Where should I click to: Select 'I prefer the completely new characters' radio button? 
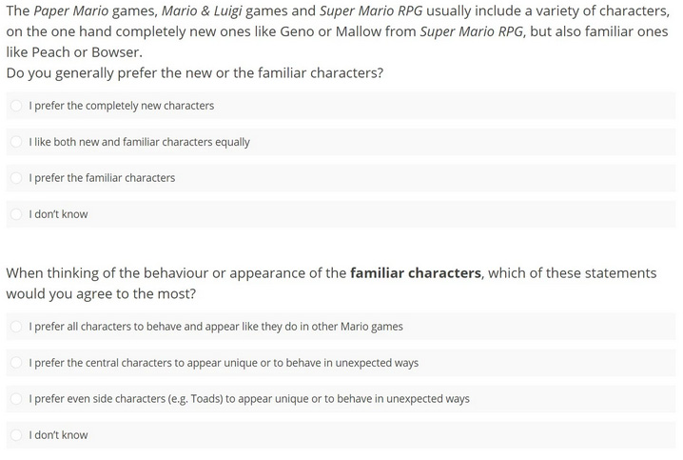pos(16,106)
